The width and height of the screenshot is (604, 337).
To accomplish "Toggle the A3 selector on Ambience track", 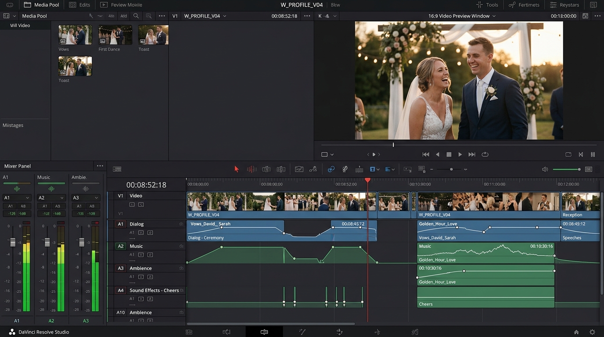I will 121,268.
